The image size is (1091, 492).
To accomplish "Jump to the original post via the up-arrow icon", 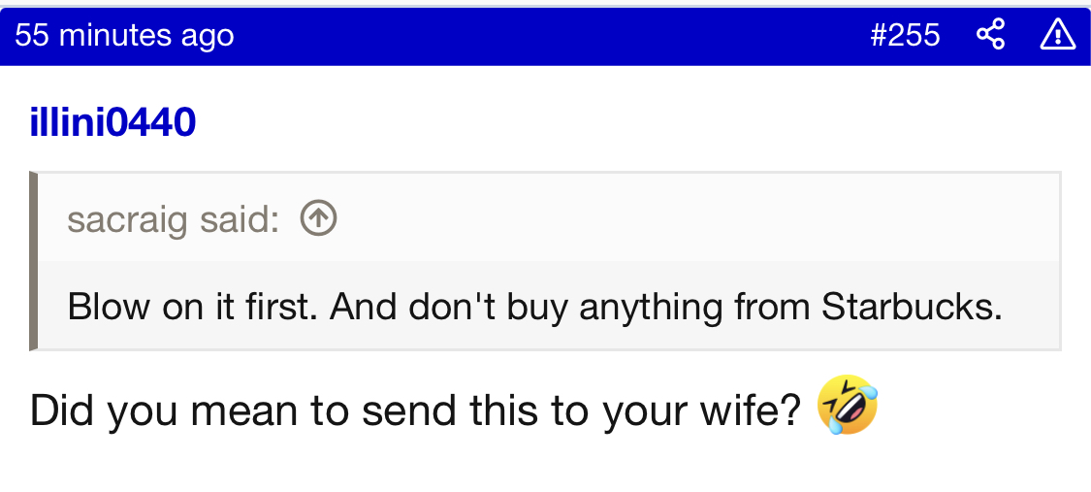I will (318, 219).
